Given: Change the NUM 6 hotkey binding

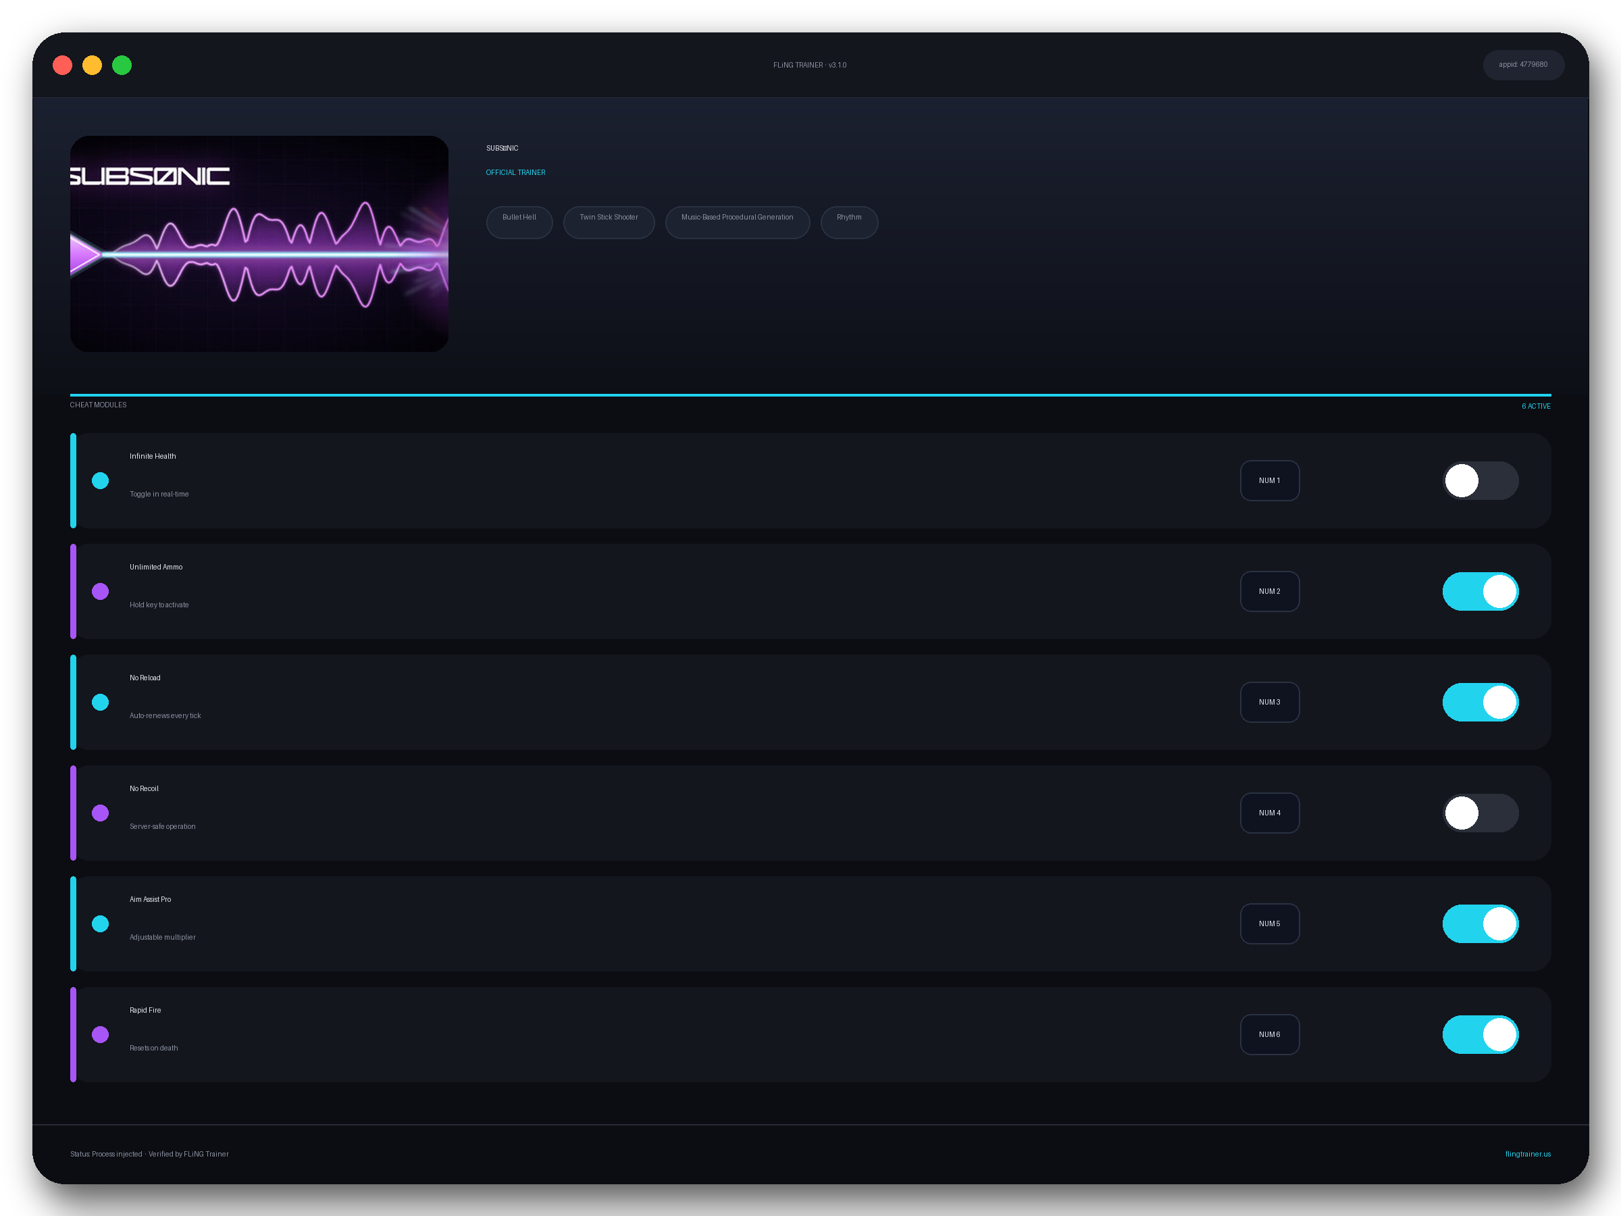Looking at the screenshot, I should [x=1269, y=1034].
